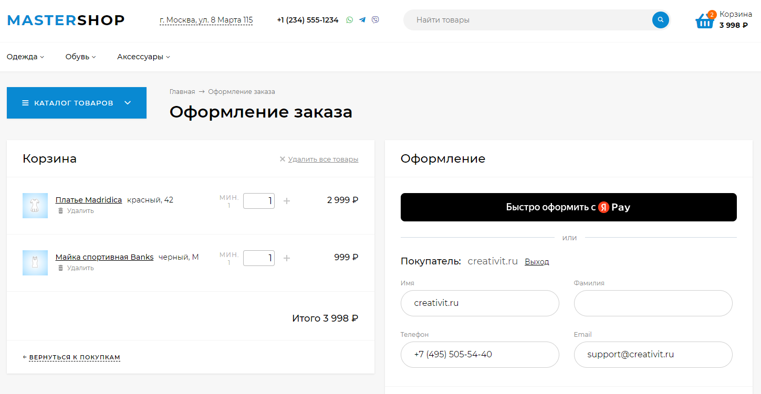Click the Выход logout link
The height and width of the screenshot is (394, 761).
point(537,262)
